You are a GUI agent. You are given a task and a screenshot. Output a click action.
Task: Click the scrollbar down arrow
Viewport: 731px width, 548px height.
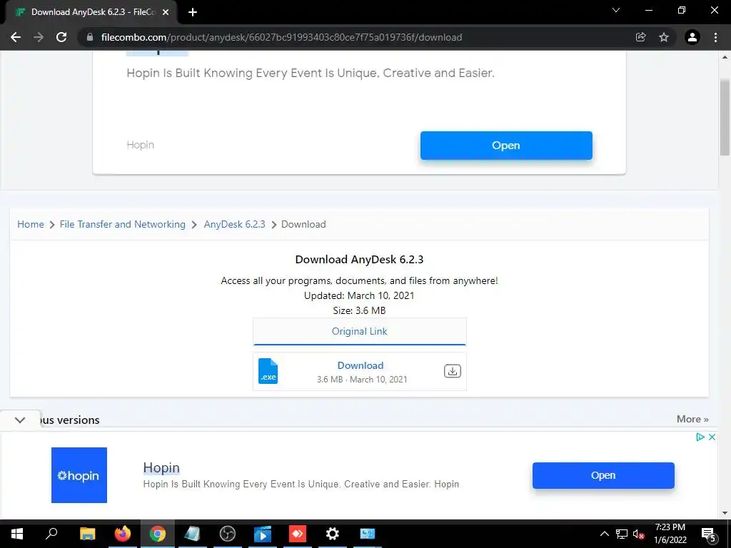click(725, 513)
